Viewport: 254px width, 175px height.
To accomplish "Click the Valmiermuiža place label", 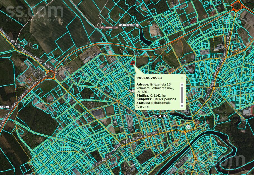I will click(108, 28).
